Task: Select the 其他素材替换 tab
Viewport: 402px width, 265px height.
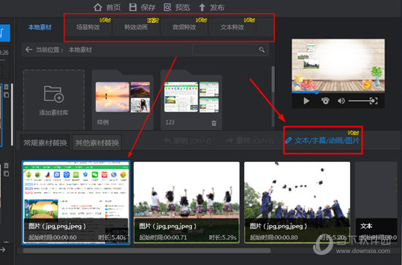Action: tap(97, 142)
